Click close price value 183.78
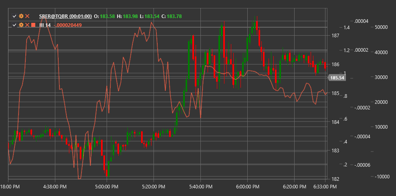 click(x=174, y=16)
